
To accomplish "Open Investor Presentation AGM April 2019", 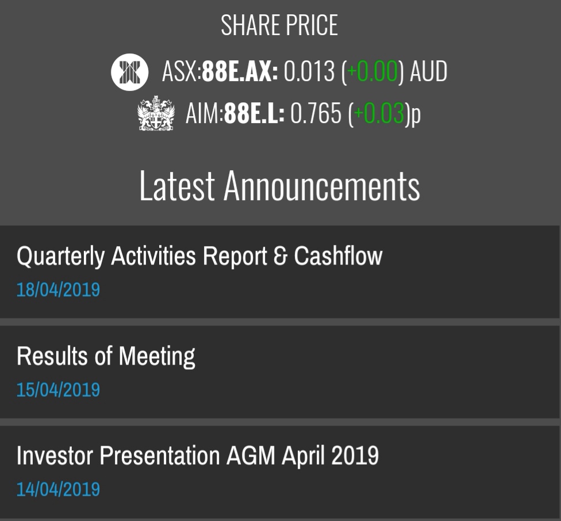I will pos(197,455).
